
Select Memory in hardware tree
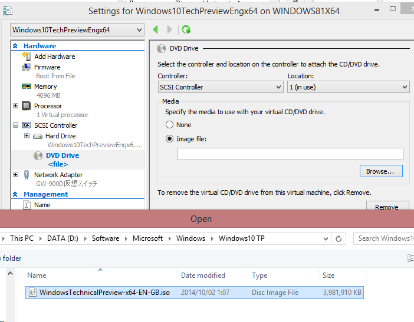tap(45, 87)
